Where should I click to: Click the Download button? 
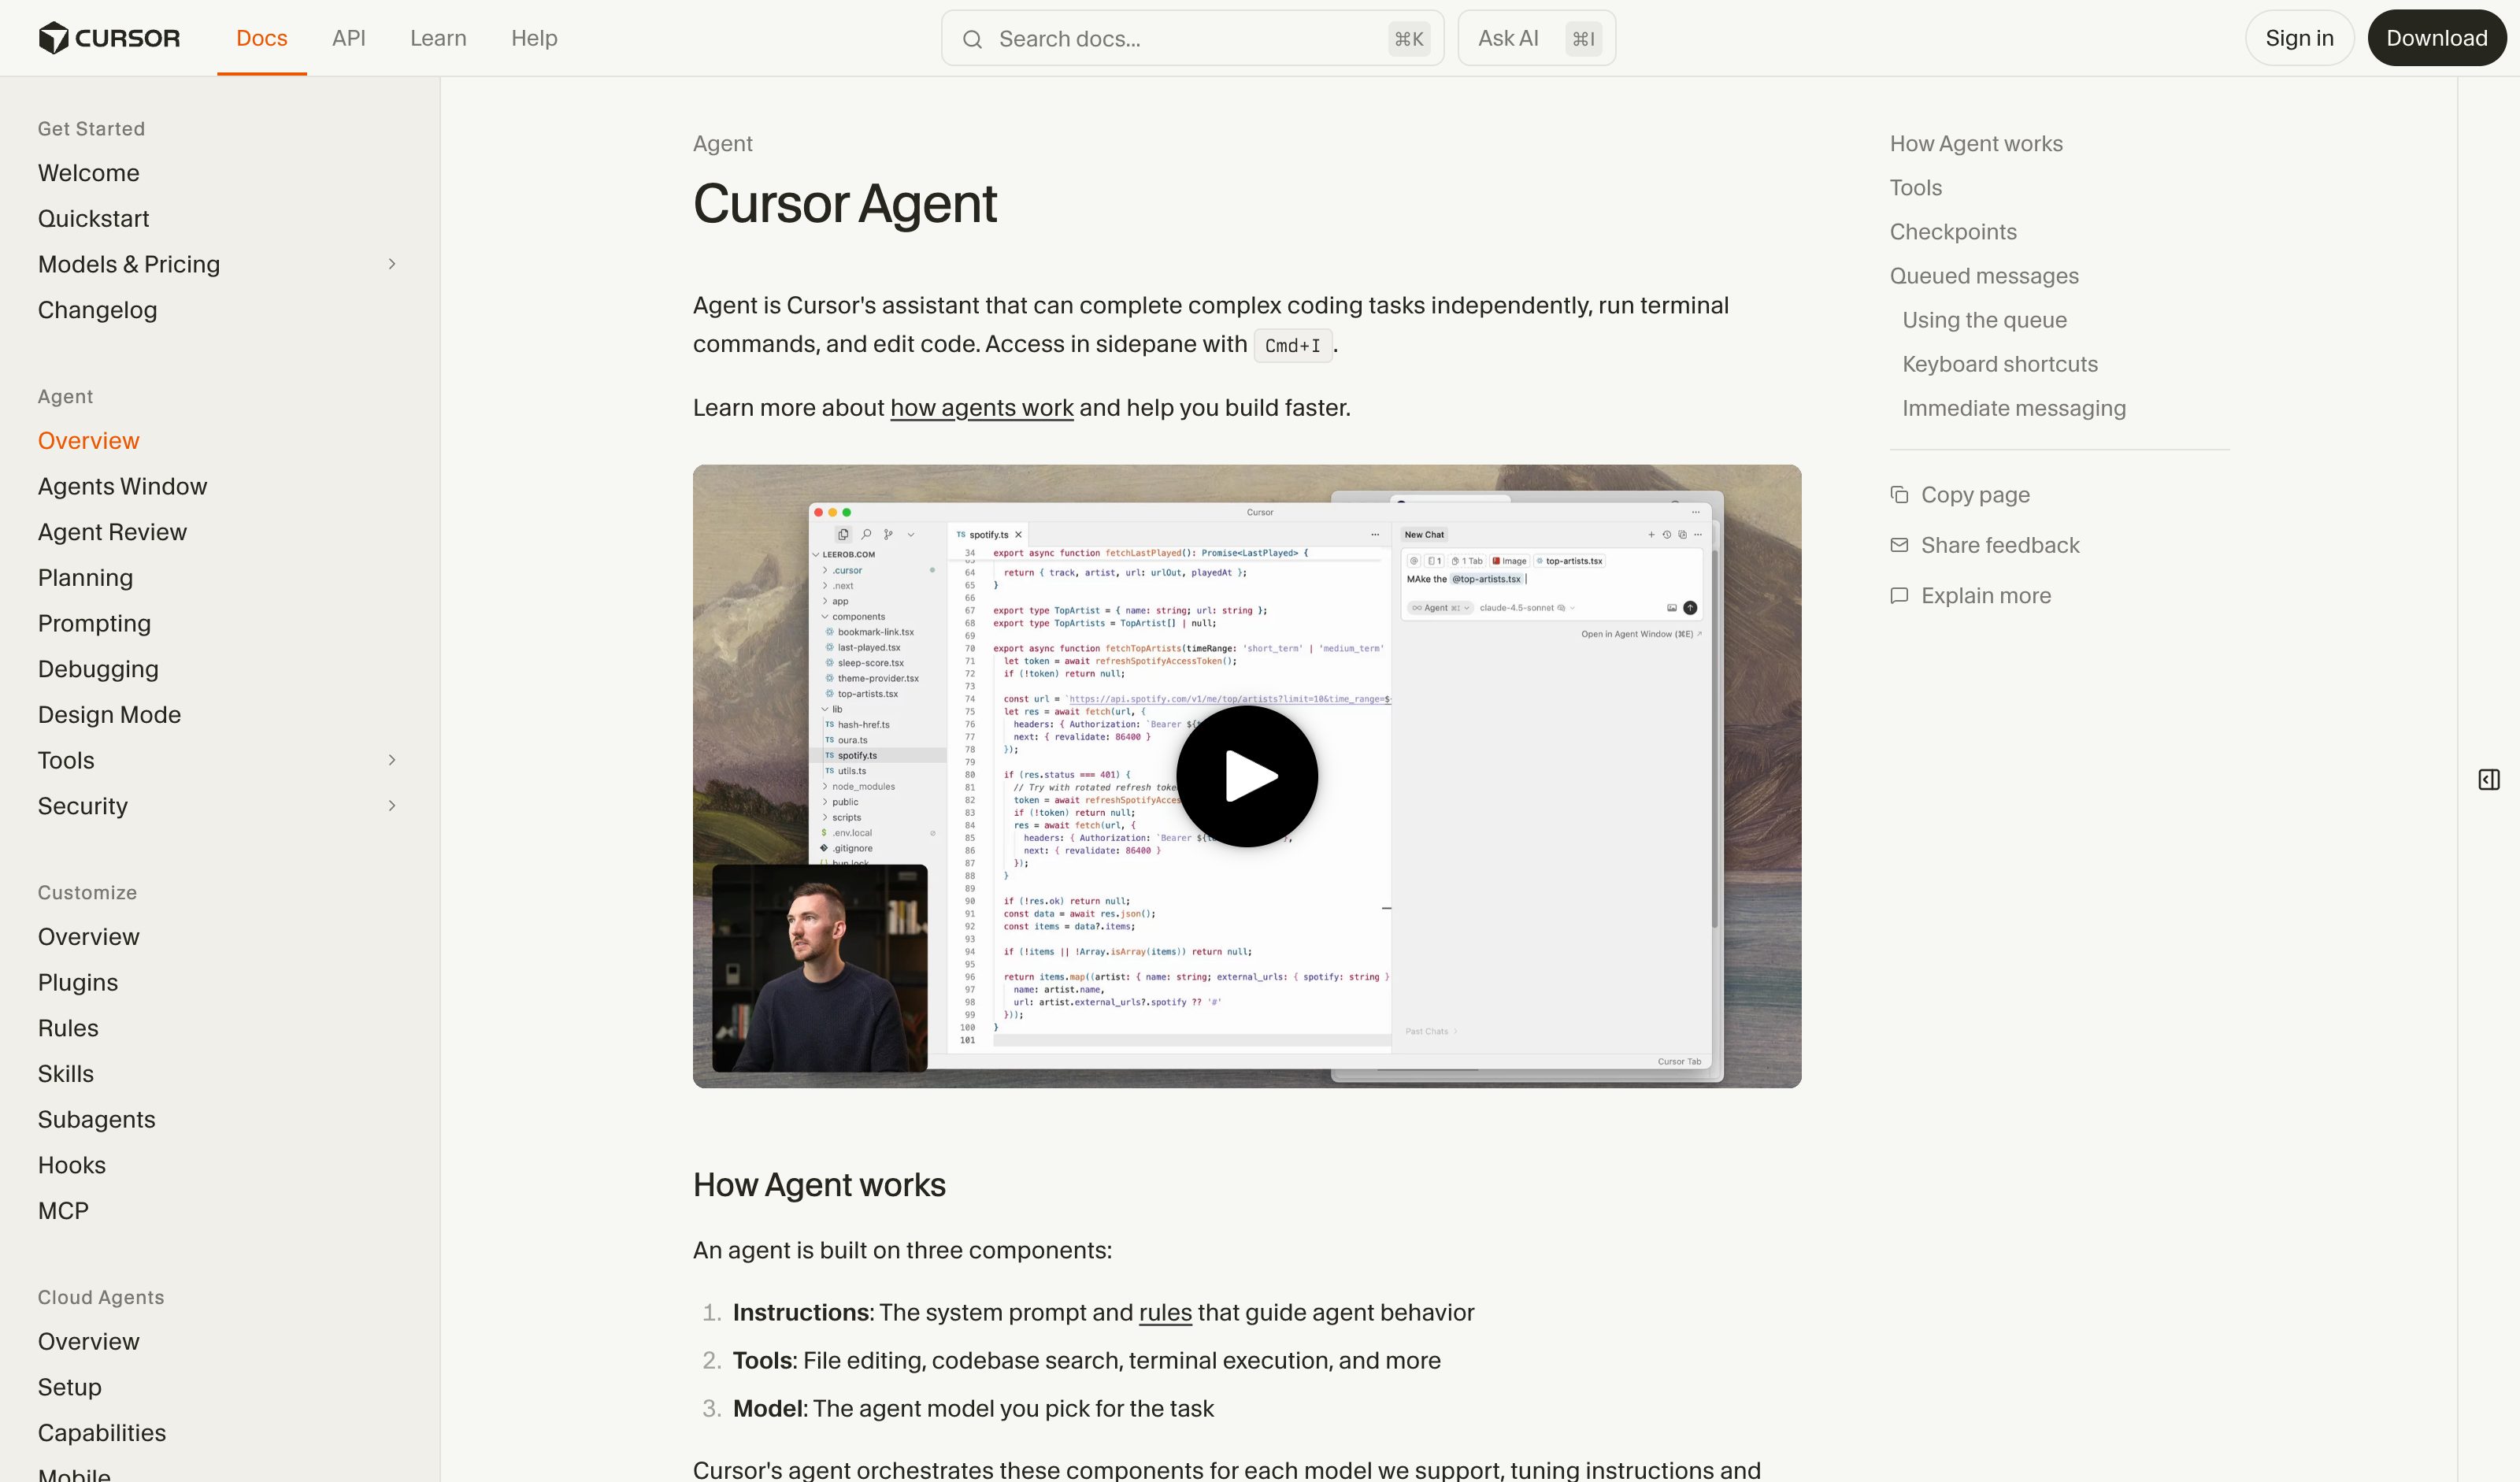click(2436, 38)
